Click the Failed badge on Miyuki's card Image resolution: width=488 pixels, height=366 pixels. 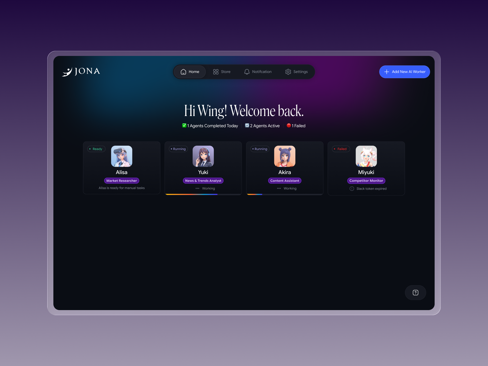(x=341, y=149)
